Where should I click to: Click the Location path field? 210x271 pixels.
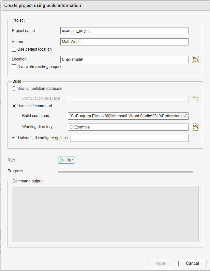[x=124, y=59]
